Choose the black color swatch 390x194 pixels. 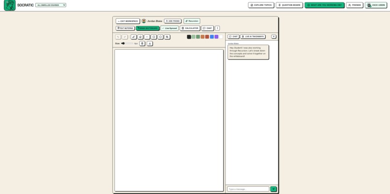pyautogui.click(x=189, y=37)
